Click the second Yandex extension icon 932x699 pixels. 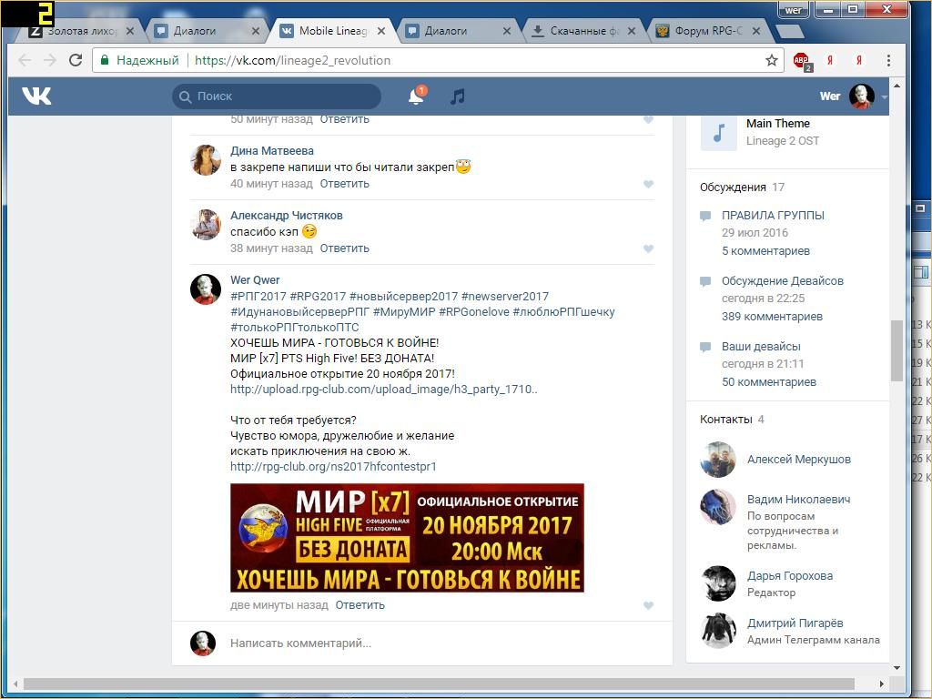pyautogui.click(x=858, y=60)
